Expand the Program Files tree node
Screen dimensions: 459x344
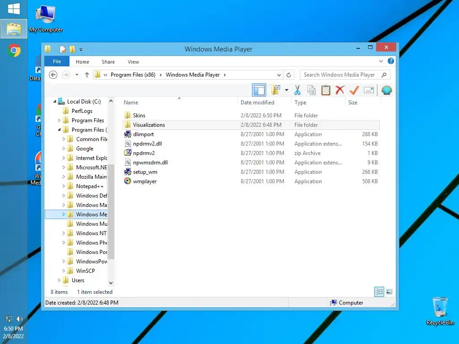59,120
